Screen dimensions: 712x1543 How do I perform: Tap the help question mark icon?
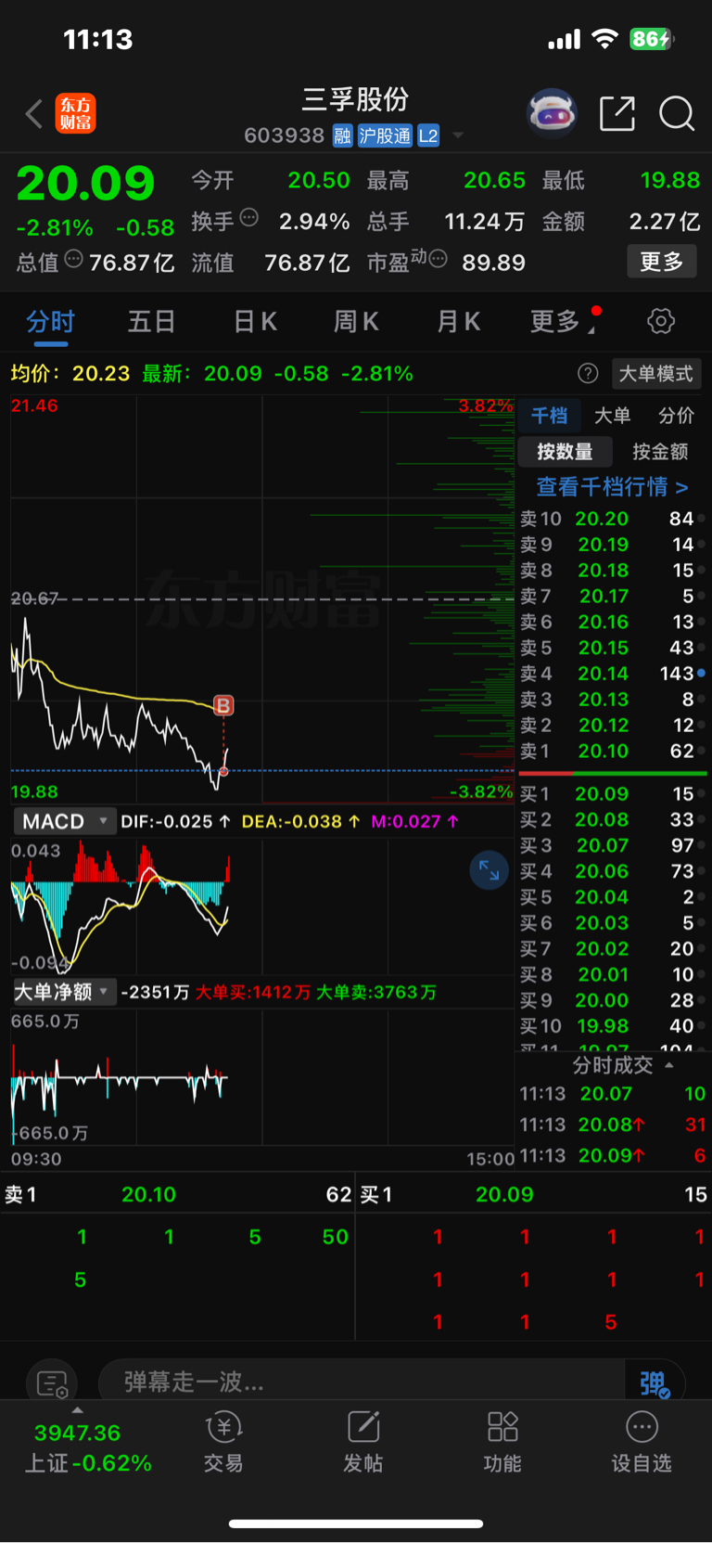(588, 373)
